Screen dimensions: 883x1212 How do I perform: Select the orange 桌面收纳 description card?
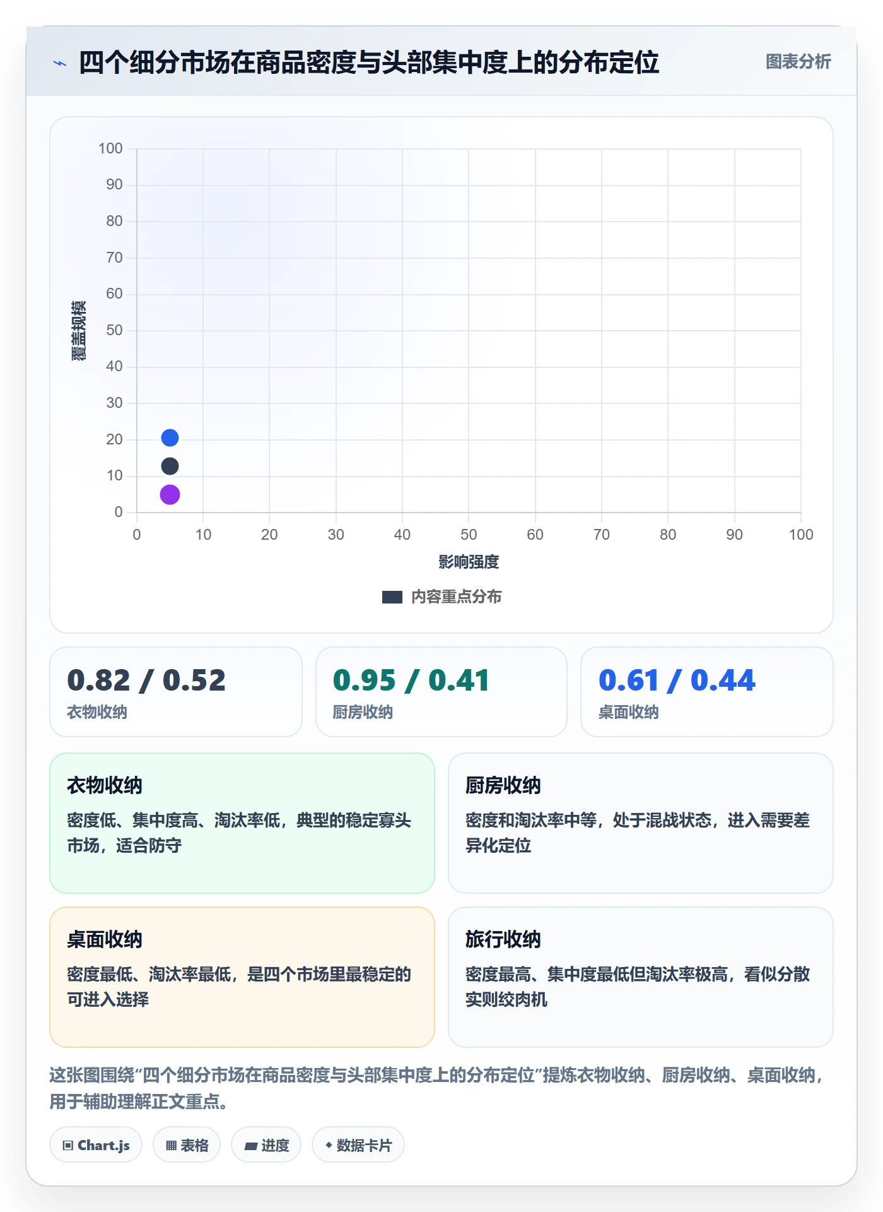tap(242, 977)
